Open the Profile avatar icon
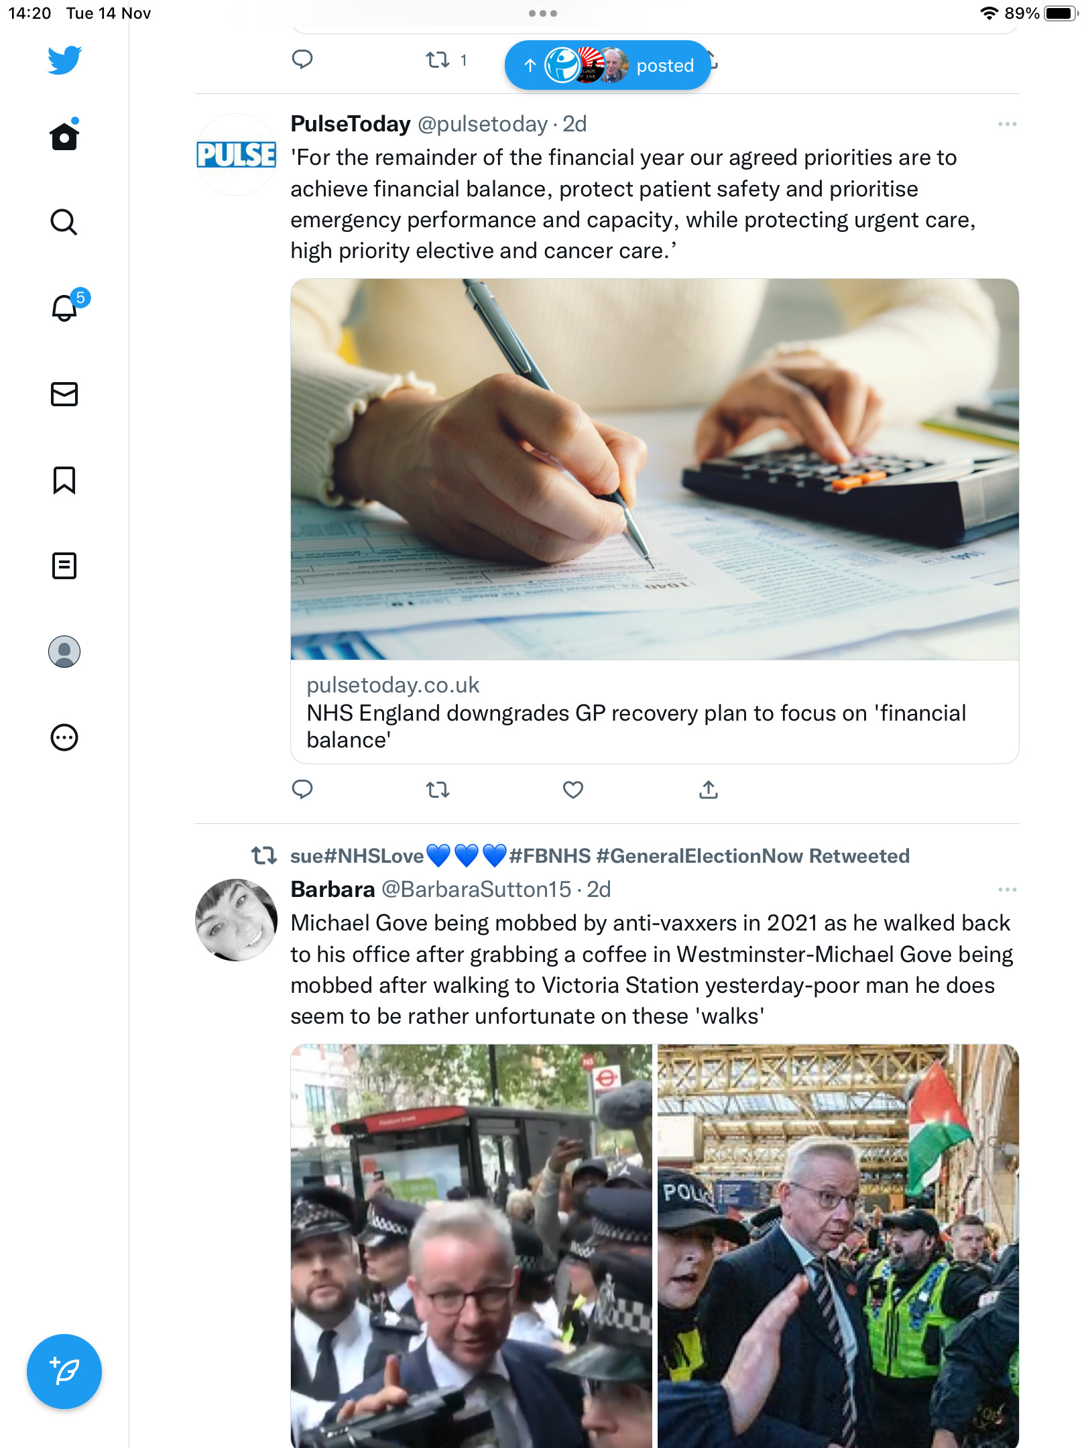The width and height of the screenshot is (1086, 1448). (64, 652)
